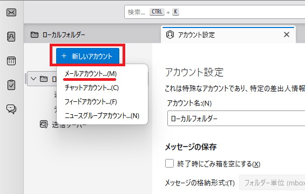
Task: Select the 送信サーバー tree item text
Action: (69, 125)
